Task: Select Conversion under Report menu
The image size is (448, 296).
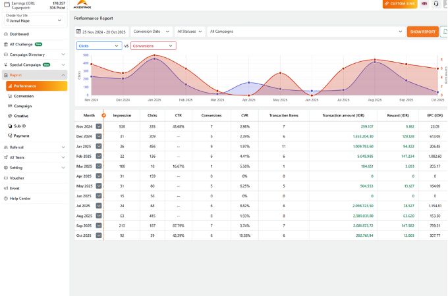Action: (24, 96)
